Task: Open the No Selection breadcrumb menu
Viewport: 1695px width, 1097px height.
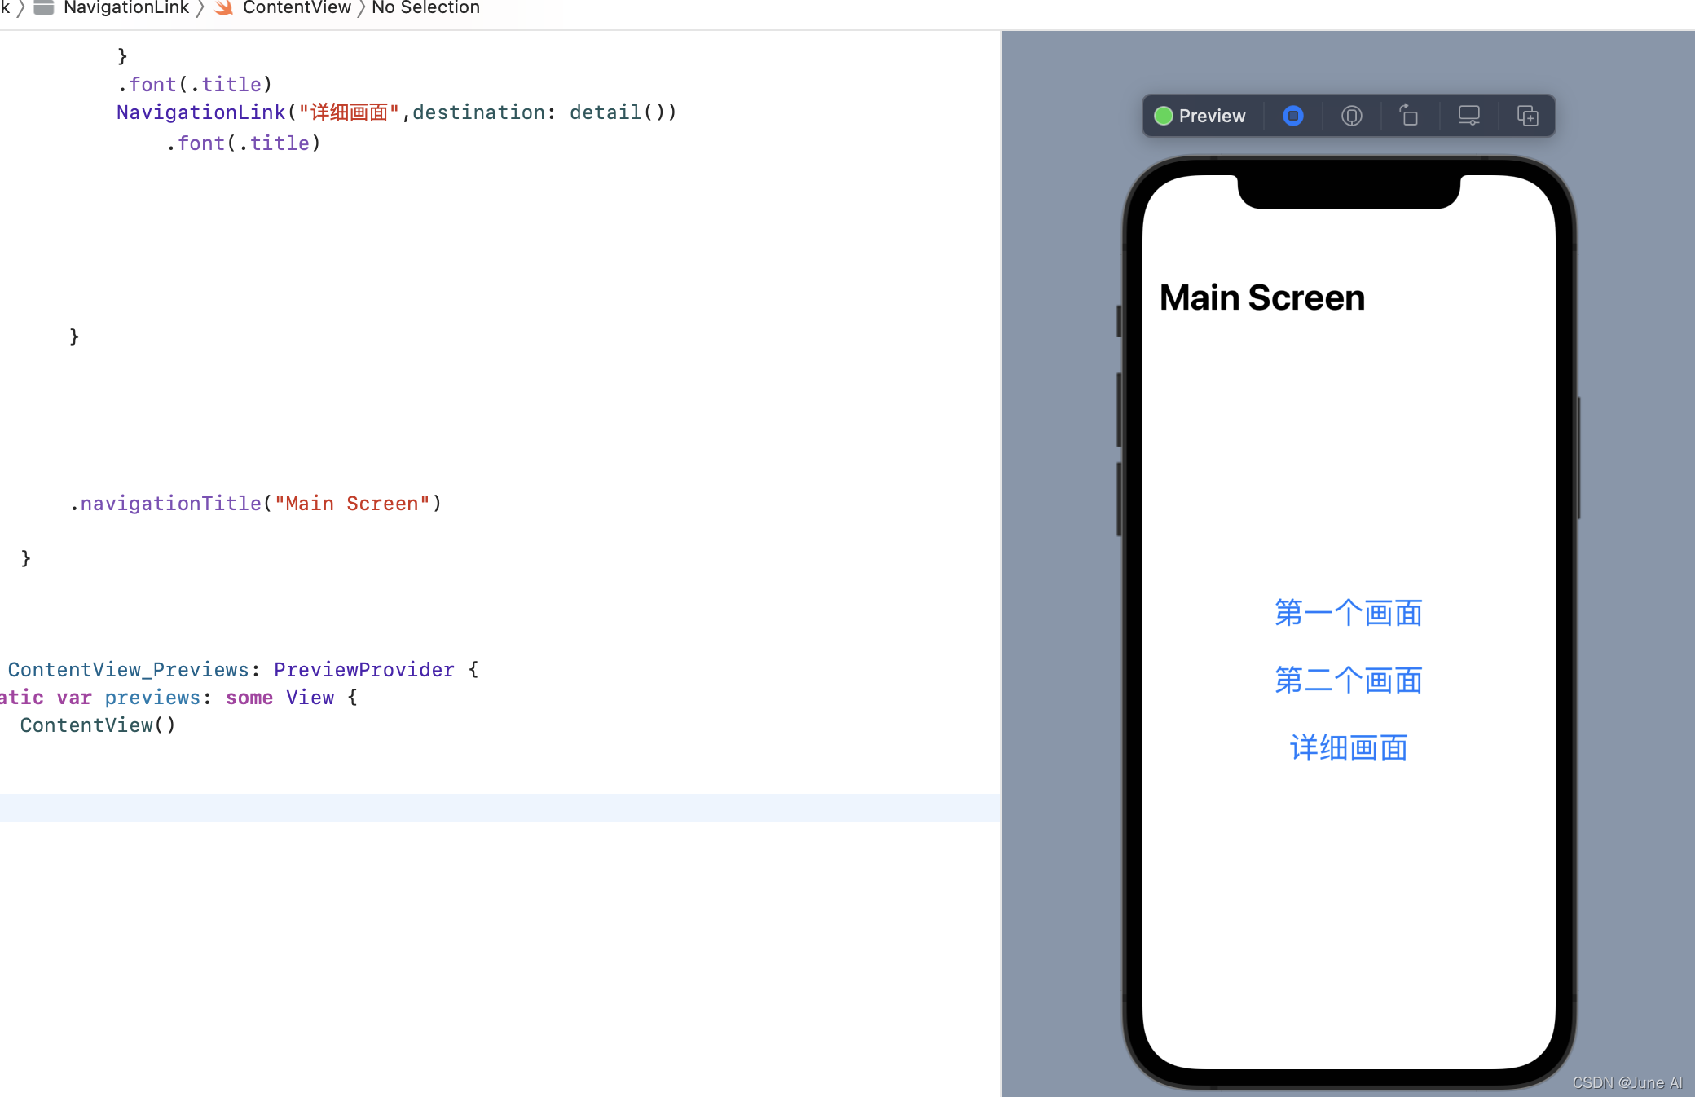Action: coord(425,8)
